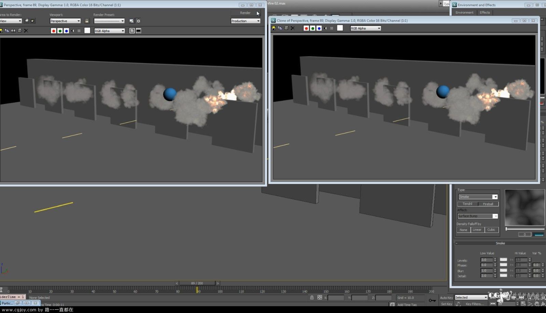Open the Smoke type dropdown
546x313 pixels.
click(478, 197)
